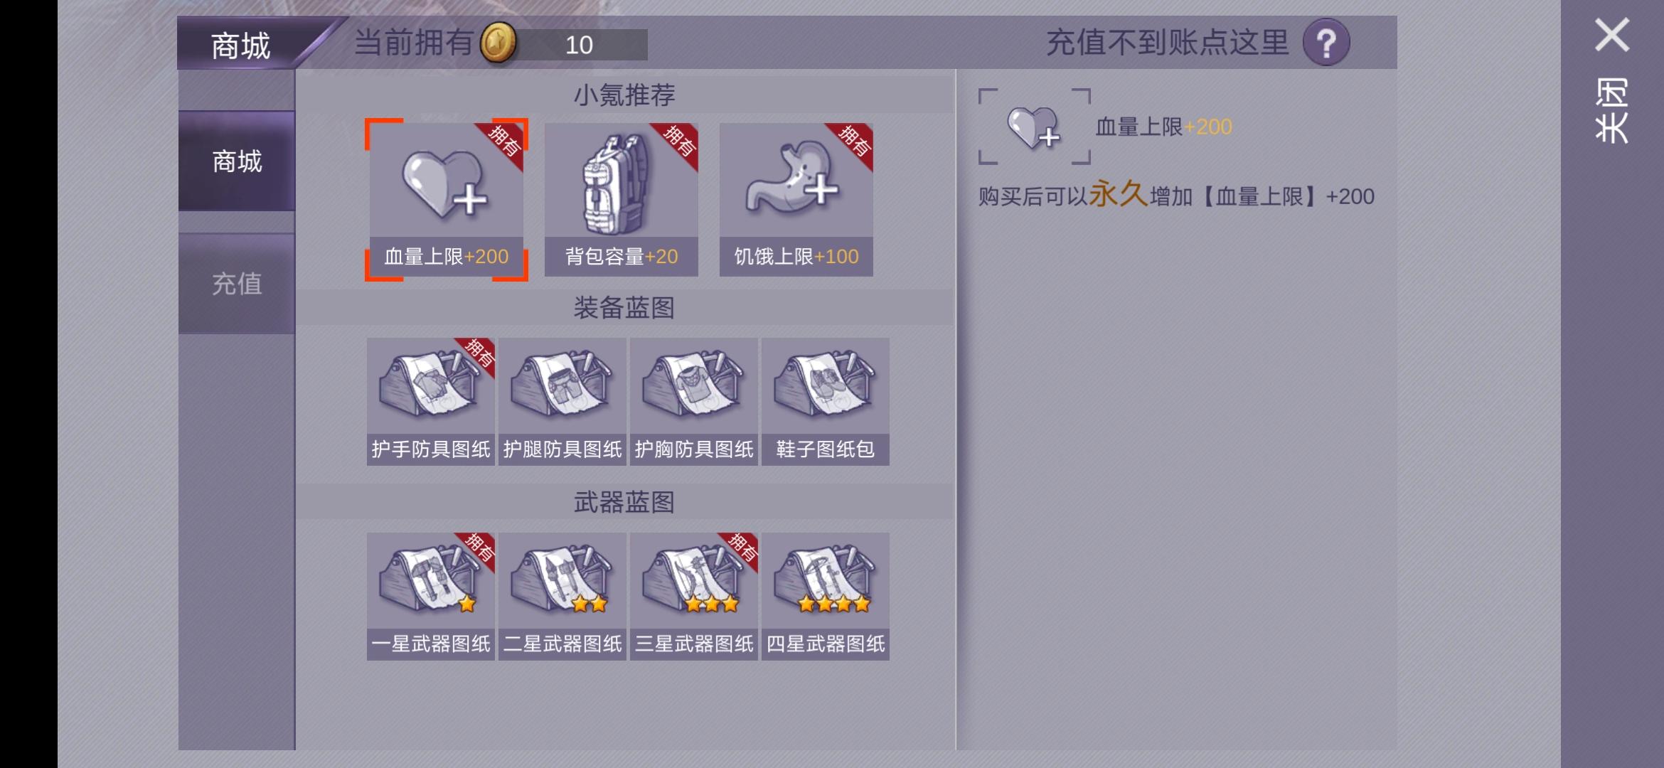Click the gold coin currency icon
This screenshot has width=1664, height=768.
pyautogui.click(x=498, y=43)
